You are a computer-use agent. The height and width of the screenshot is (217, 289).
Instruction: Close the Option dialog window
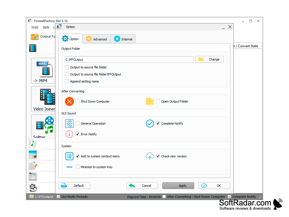(230, 27)
